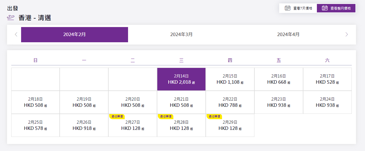Image resolution: width=365 pixels, height=151 pixels.
Task: Click 最低票價 badge on 2月29日
Action: [x=214, y=116]
